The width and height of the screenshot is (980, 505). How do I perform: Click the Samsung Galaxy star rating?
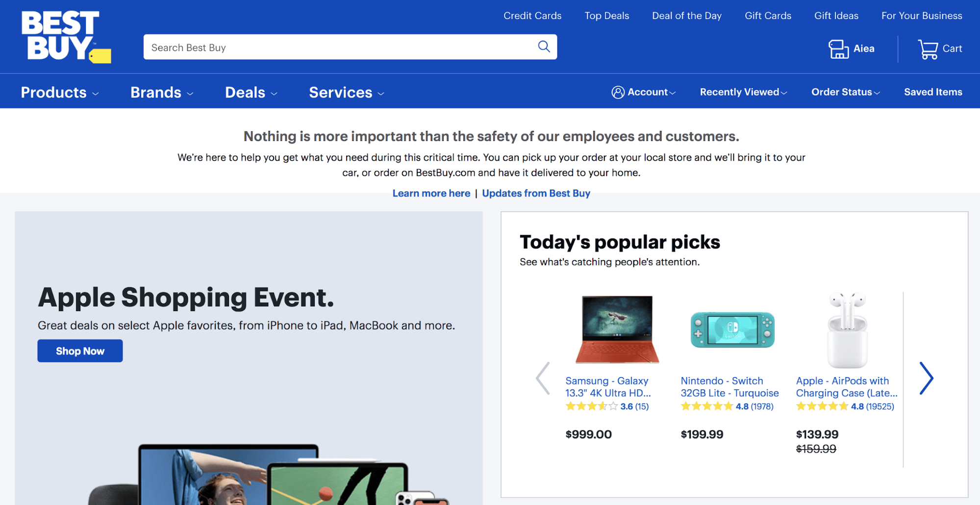click(591, 406)
